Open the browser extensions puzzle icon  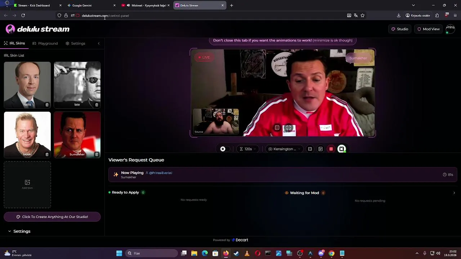437,15
